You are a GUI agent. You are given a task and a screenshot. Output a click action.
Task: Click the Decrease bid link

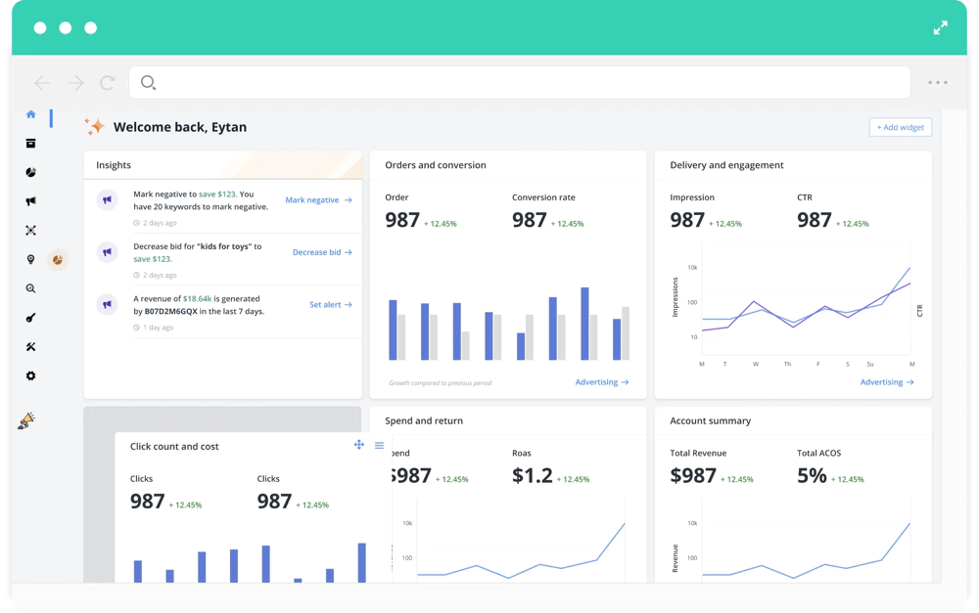pyautogui.click(x=323, y=252)
